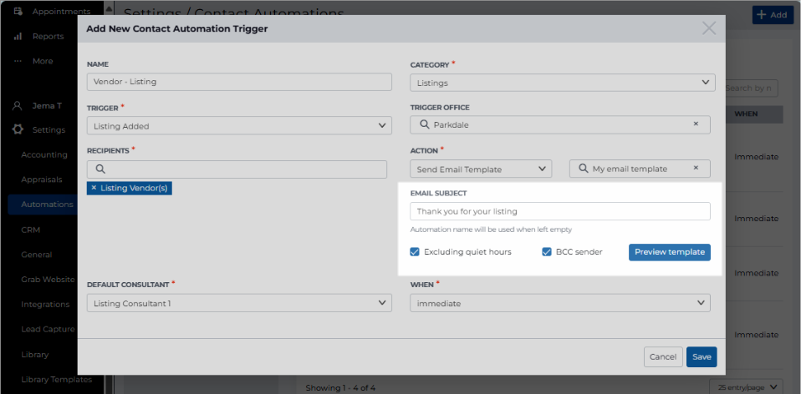801x394 pixels.
Task: Open the When dropdown showing immediate
Action: pyautogui.click(x=560, y=303)
